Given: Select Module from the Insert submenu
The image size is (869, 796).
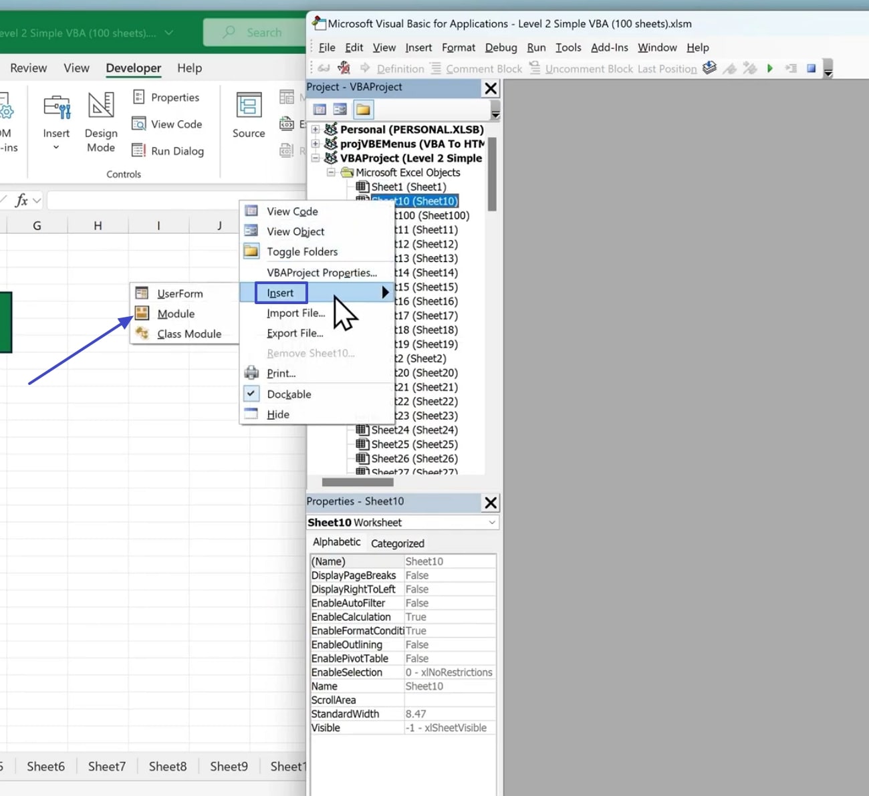Looking at the screenshot, I should (176, 314).
